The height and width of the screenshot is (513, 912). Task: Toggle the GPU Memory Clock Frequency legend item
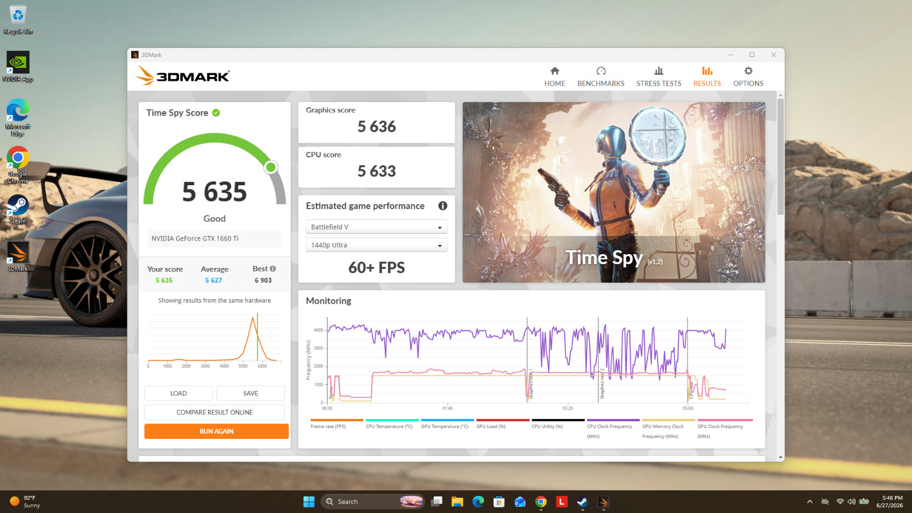(668, 429)
